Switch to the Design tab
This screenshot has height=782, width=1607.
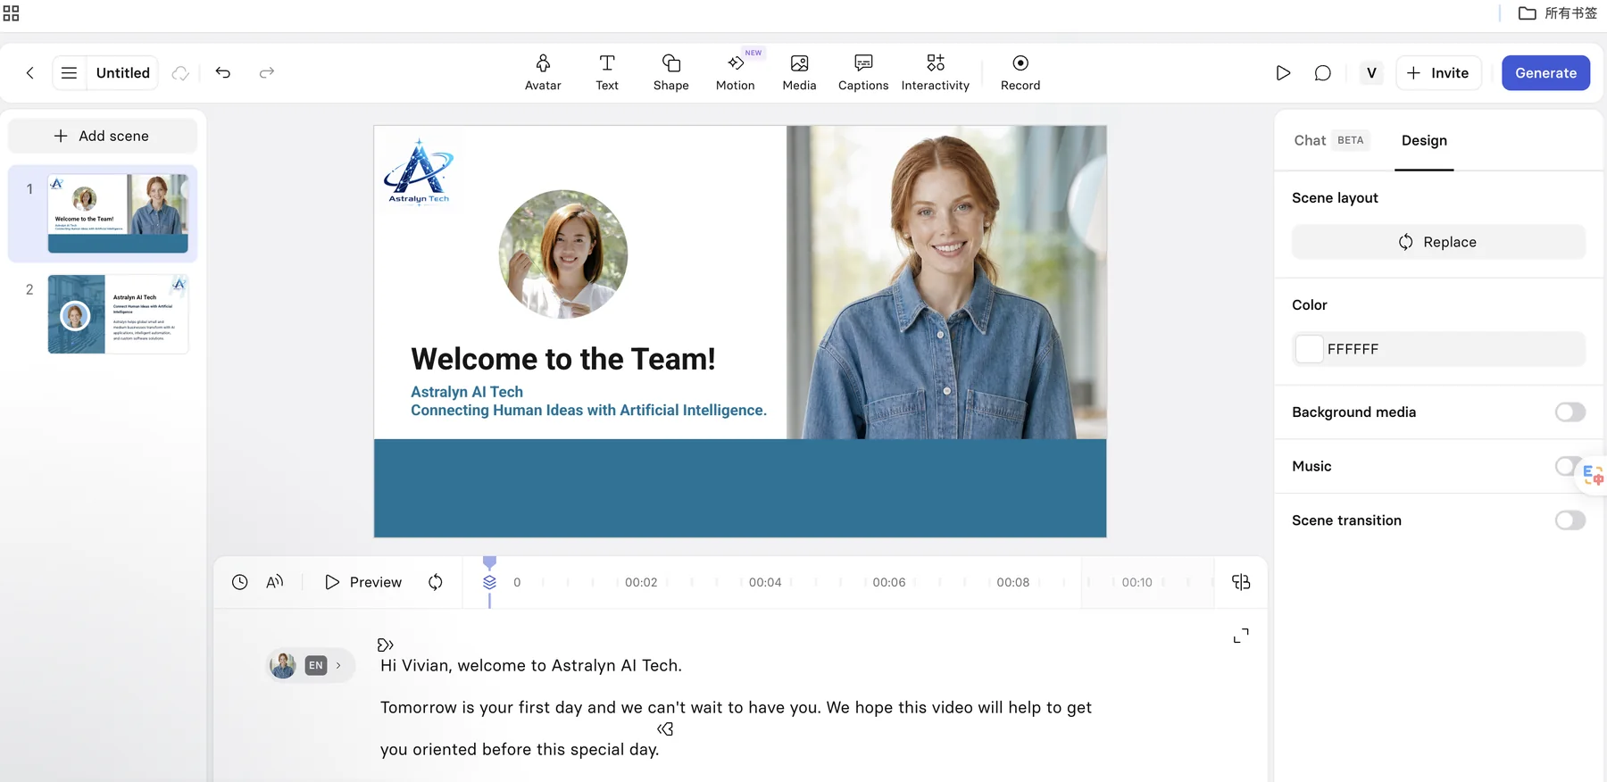pyautogui.click(x=1424, y=140)
